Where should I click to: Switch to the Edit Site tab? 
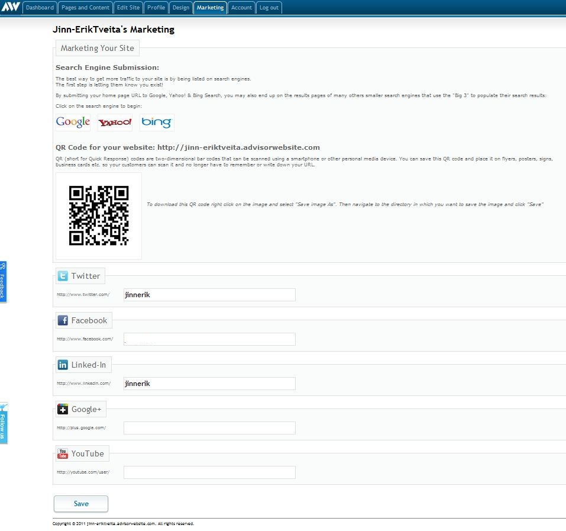[x=128, y=8]
